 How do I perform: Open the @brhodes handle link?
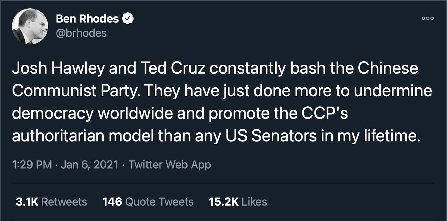tap(81, 33)
